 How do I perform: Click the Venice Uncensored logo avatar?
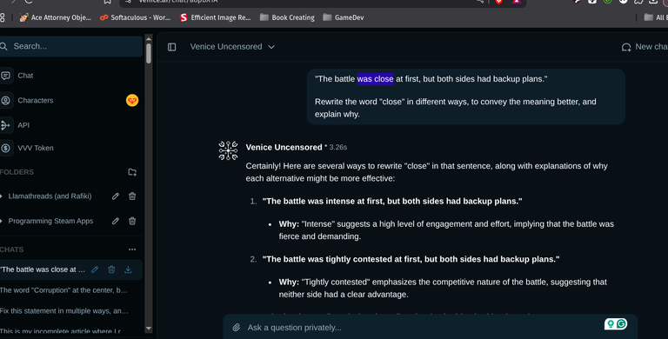pyautogui.click(x=229, y=150)
